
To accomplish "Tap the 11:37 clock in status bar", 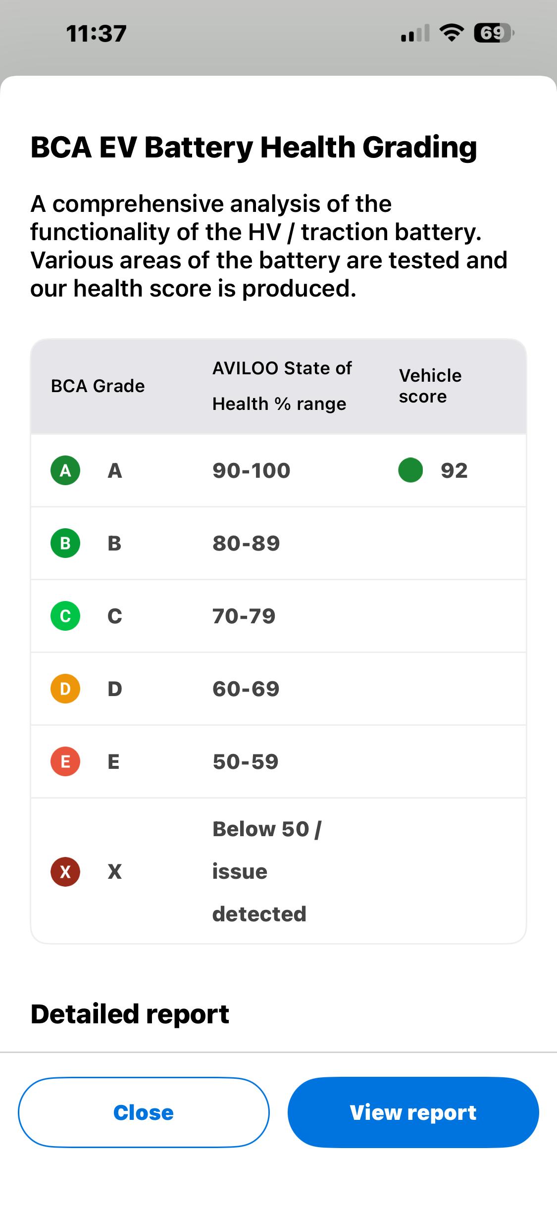I will coord(96,34).
